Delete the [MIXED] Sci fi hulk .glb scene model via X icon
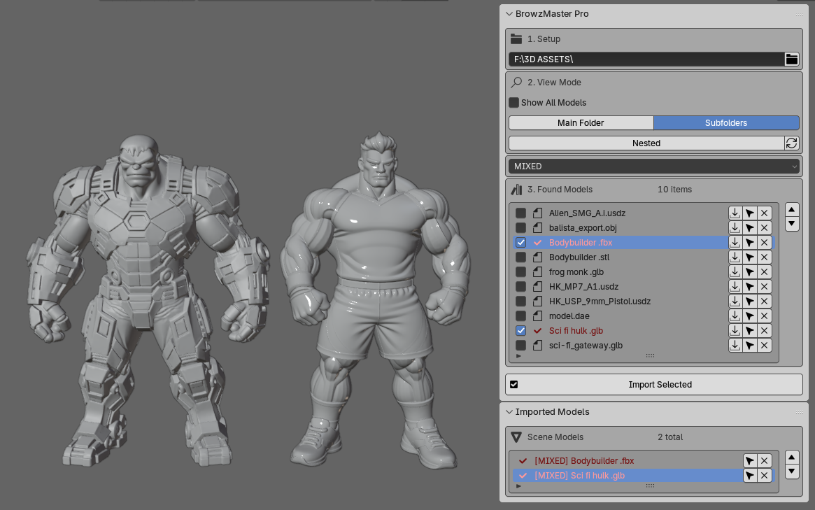815x510 pixels. coord(764,476)
